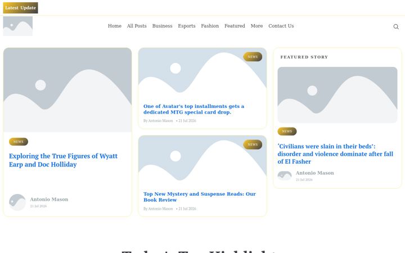
Task: Open the Contact Us page
Action: [281, 26]
